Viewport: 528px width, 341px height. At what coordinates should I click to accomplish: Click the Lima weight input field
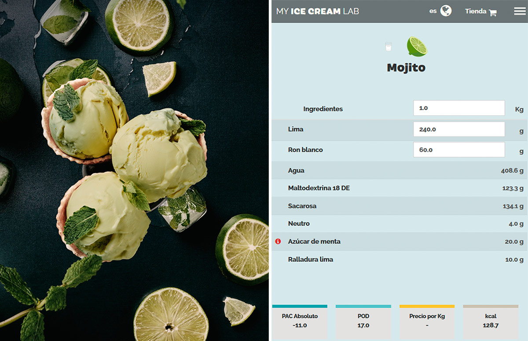[459, 129]
